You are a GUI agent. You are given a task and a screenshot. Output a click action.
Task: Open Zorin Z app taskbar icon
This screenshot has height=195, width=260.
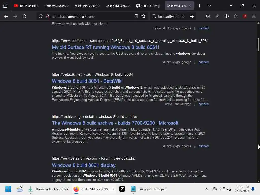(x=122, y=189)
